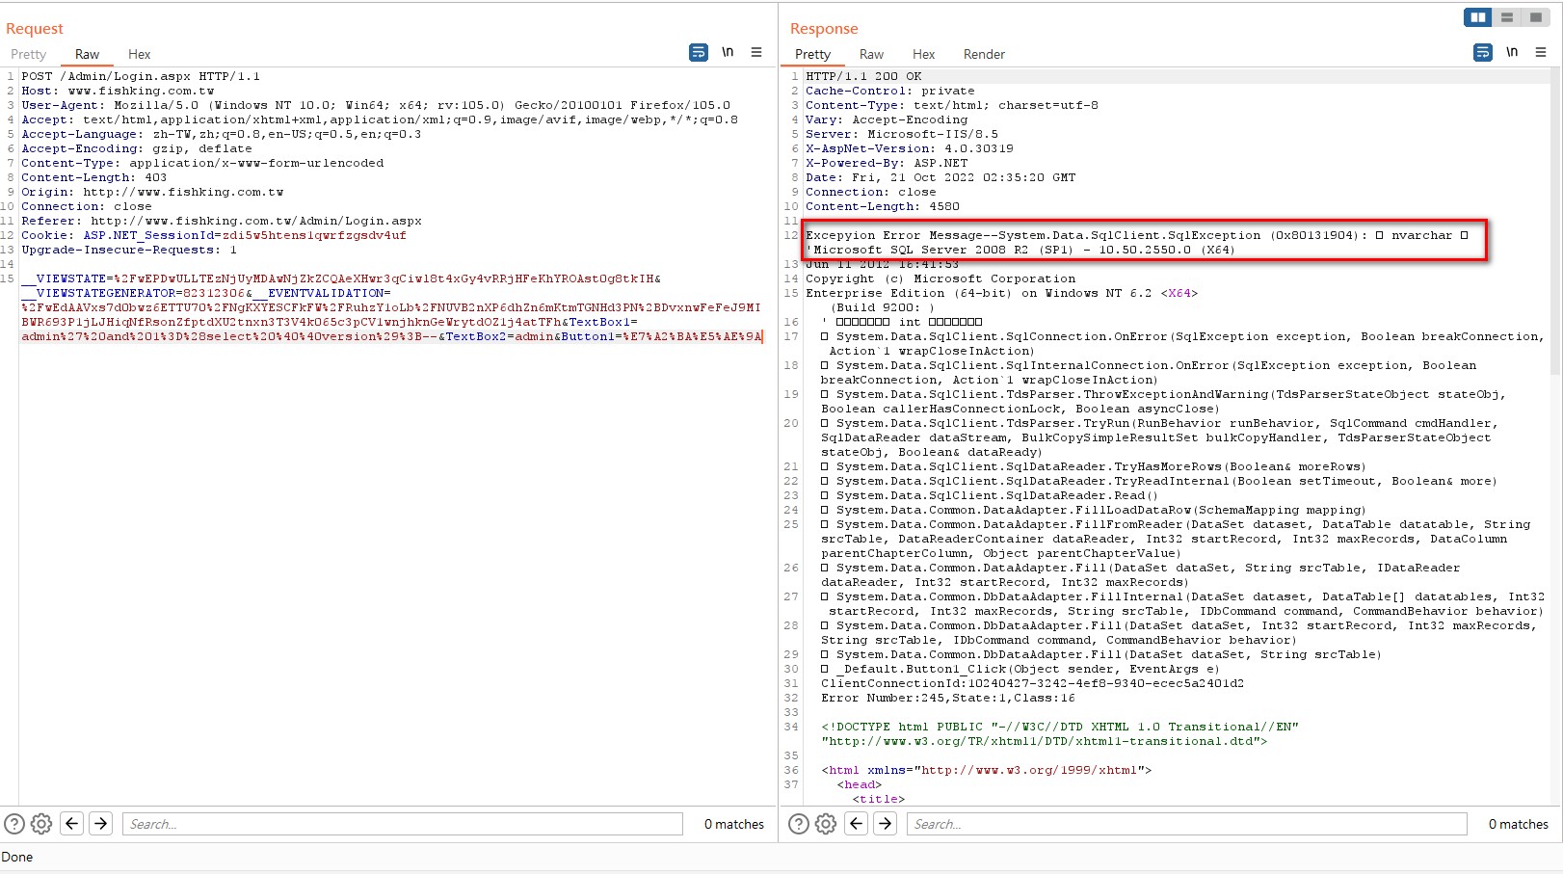Click the Content-Length: 4580 response header
1563x874 pixels.
coord(883,206)
